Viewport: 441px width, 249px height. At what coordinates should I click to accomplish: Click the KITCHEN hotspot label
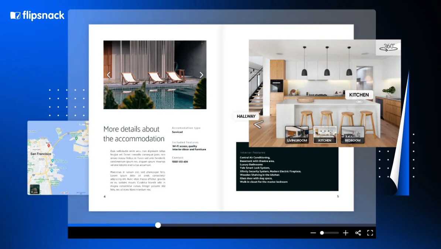[x=359, y=95]
